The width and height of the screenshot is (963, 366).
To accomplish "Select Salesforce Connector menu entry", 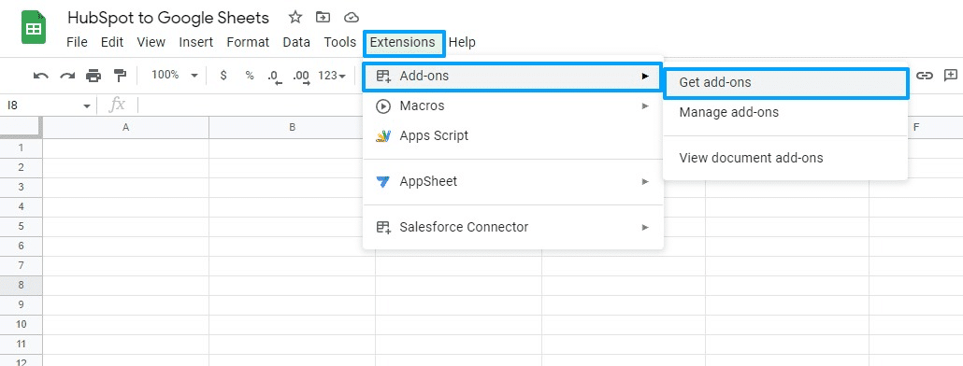I will point(513,227).
